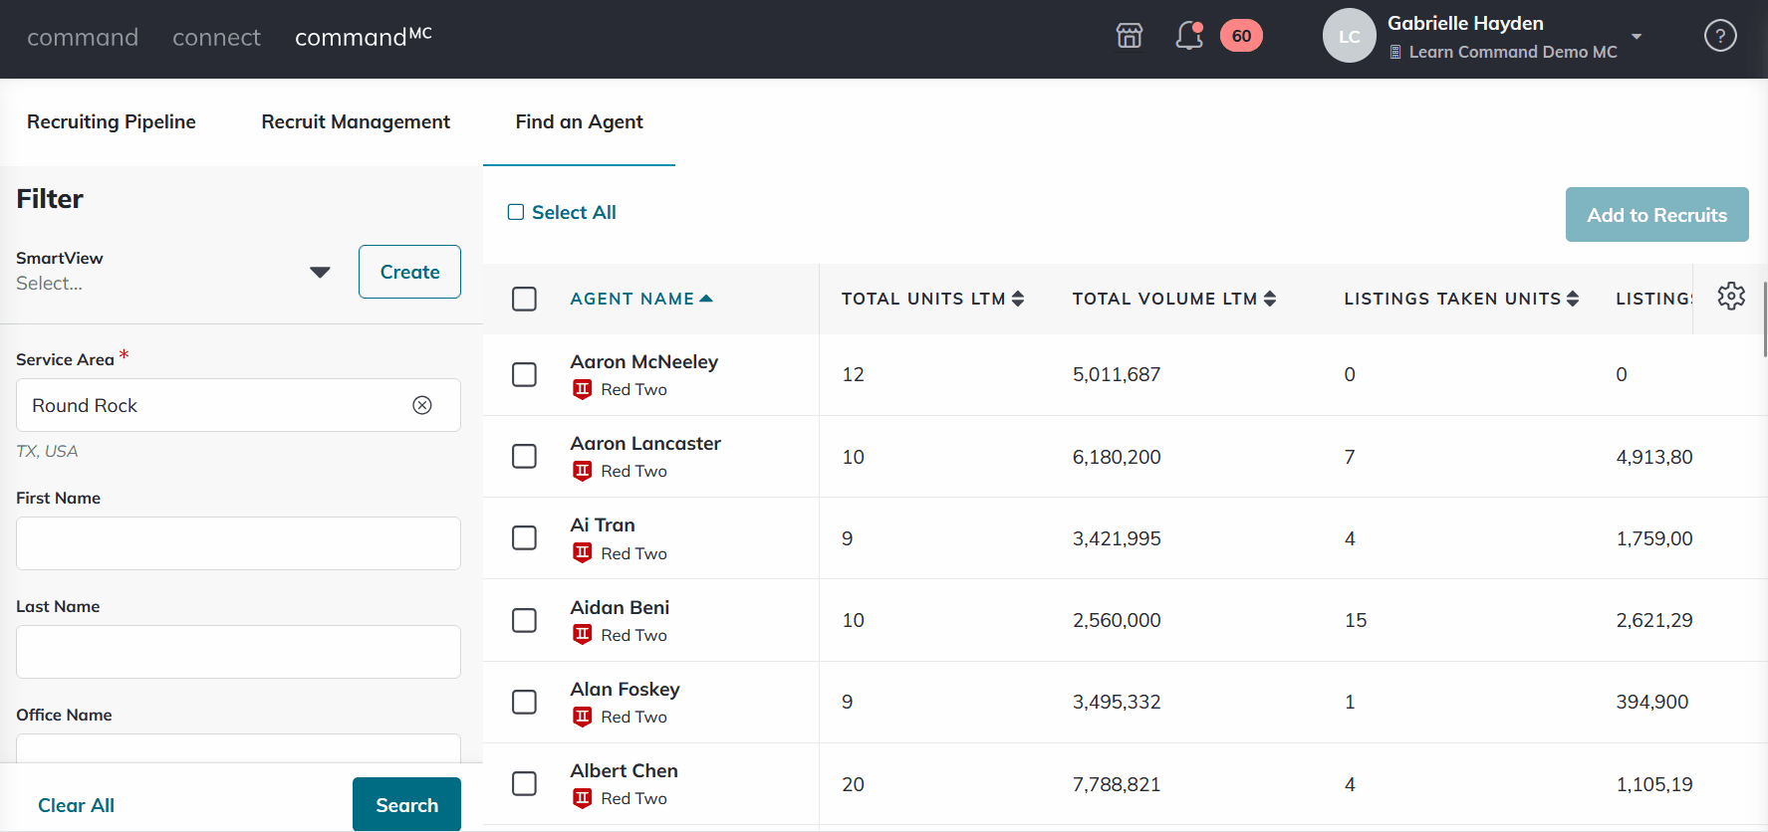1768x832 pixels.
Task: Open the notifications bell
Action: (x=1188, y=36)
